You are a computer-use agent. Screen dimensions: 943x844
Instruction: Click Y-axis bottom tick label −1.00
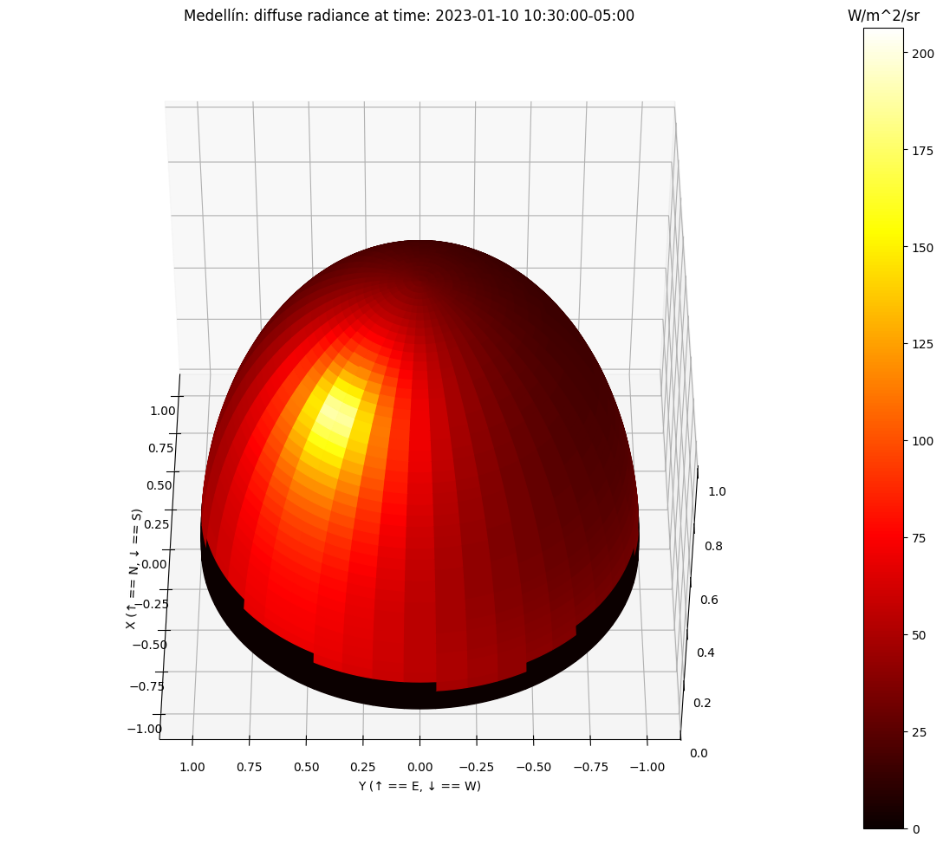click(647, 767)
